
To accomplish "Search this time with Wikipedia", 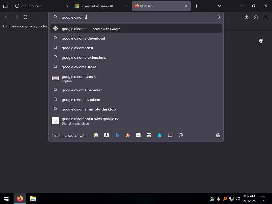I will coord(149,135).
